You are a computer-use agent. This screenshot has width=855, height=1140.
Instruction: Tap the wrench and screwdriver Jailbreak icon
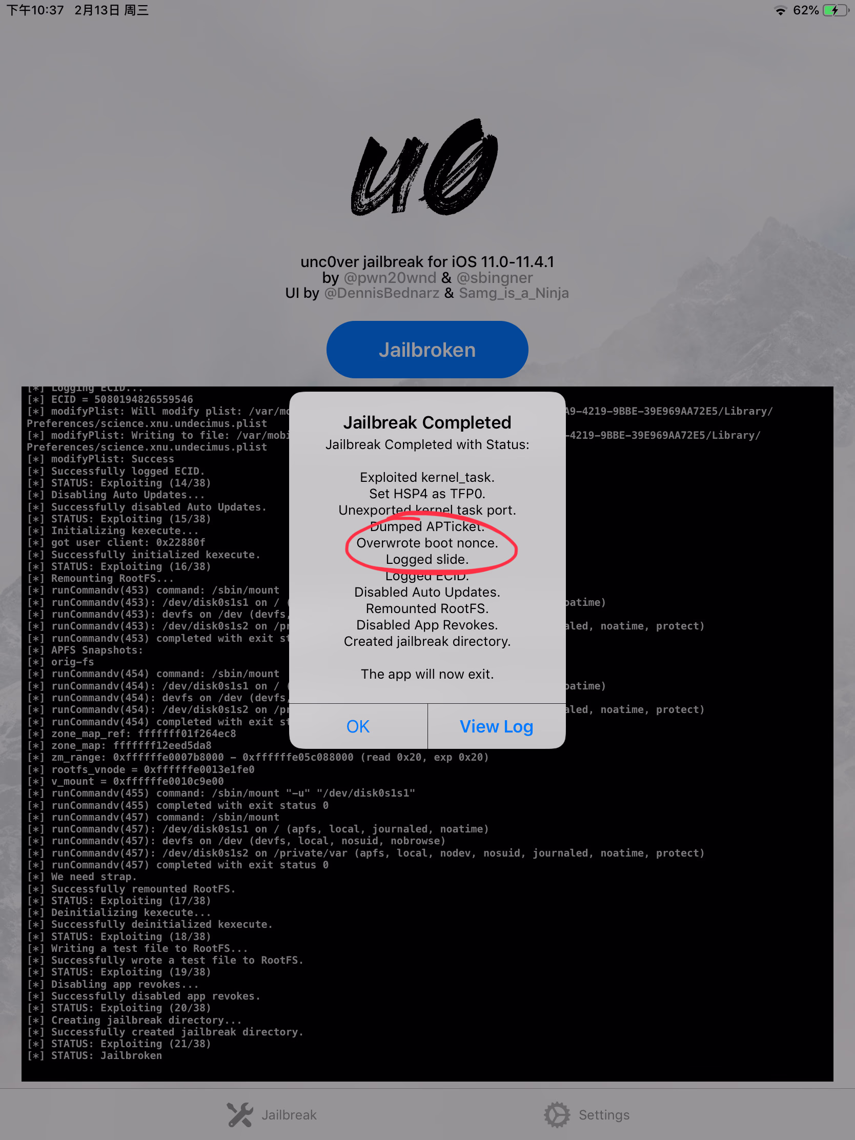coord(240,1114)
